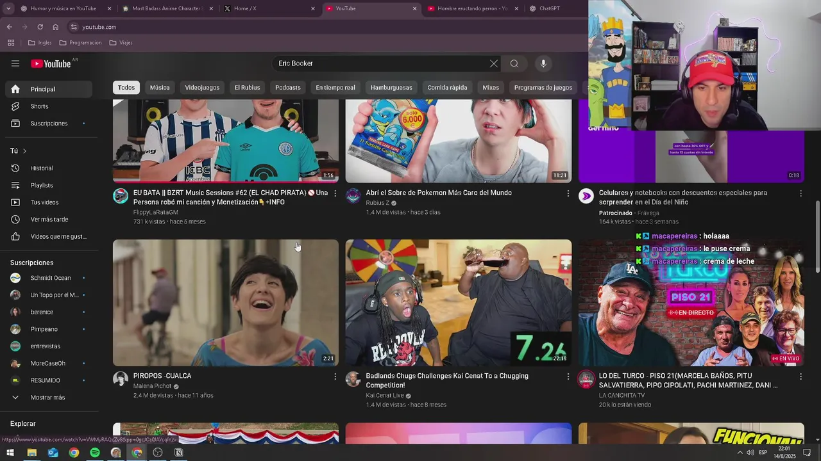Open options menu for Badlands Chugs video

pyautogui.click(x=568, y=376)
